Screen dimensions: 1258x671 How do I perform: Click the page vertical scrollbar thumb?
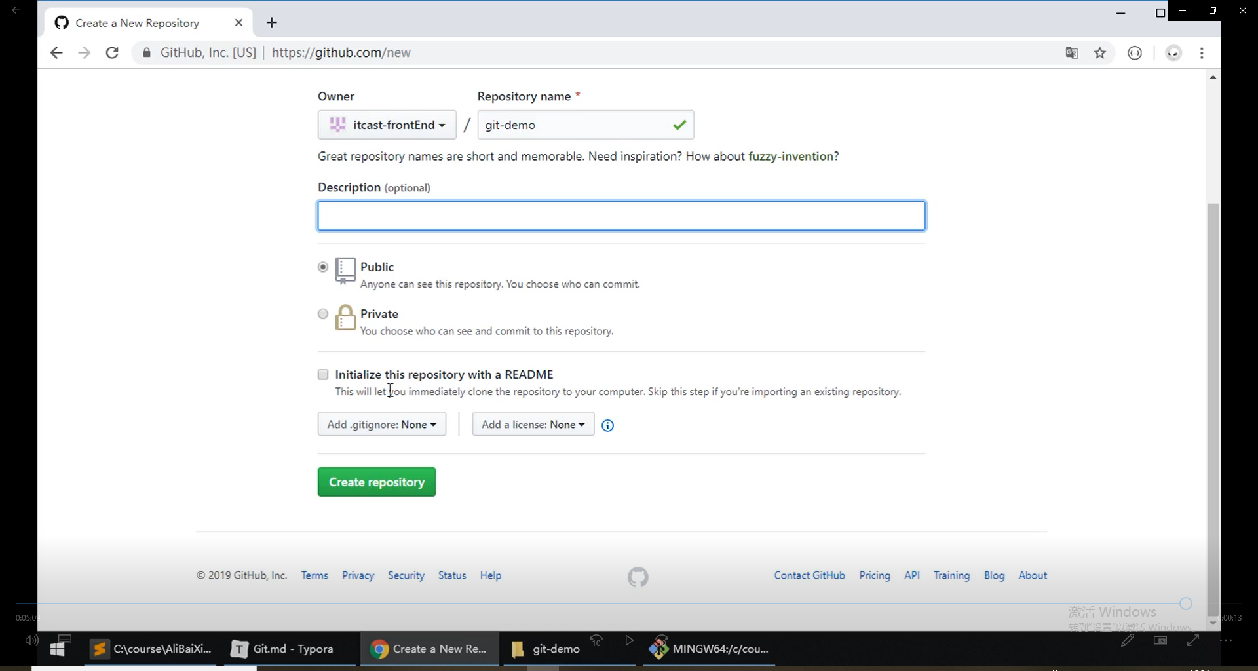(1213, 410)
